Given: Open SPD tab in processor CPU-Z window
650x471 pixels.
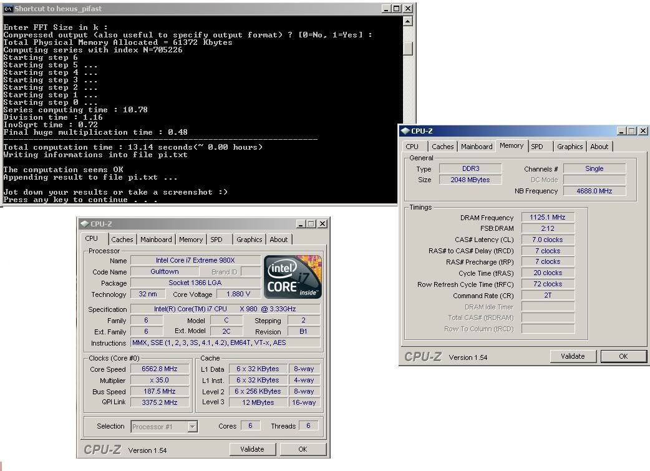Looking at the screenshot, I should coord(216,240).
